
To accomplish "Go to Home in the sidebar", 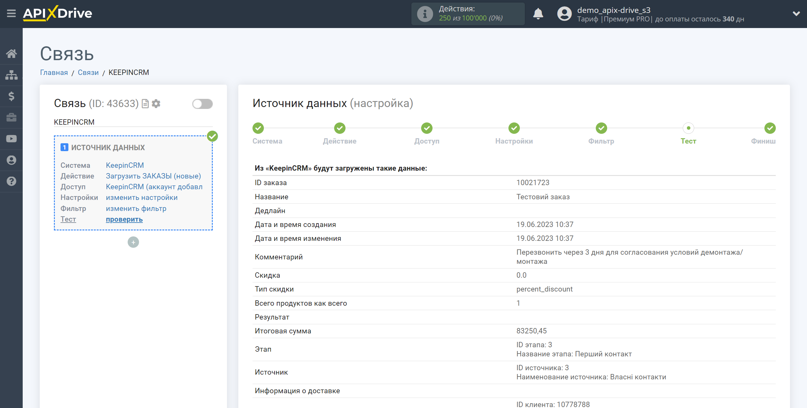I will 11,54.
